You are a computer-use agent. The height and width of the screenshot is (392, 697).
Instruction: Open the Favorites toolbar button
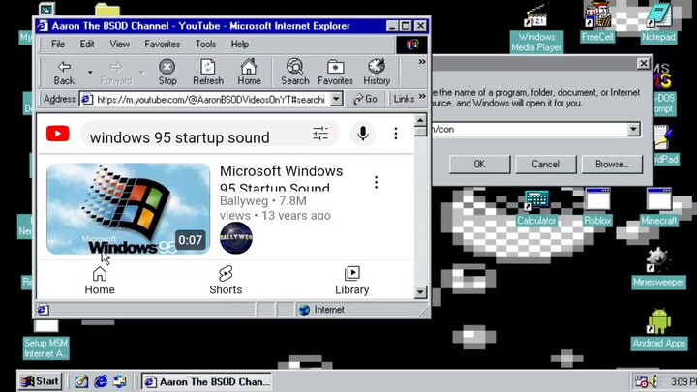[335, 73]
